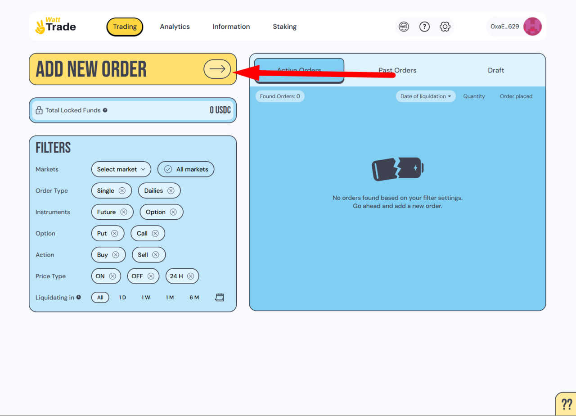Sort by Order placed
The height and width of the screenshot is (416, 576).
click(x=516, y=96)
